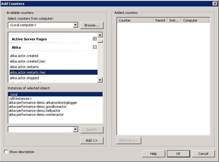This screenshot has height=162, width=219.
Task: Open the computer selection dropdown
Action: (x=76, y=25)
